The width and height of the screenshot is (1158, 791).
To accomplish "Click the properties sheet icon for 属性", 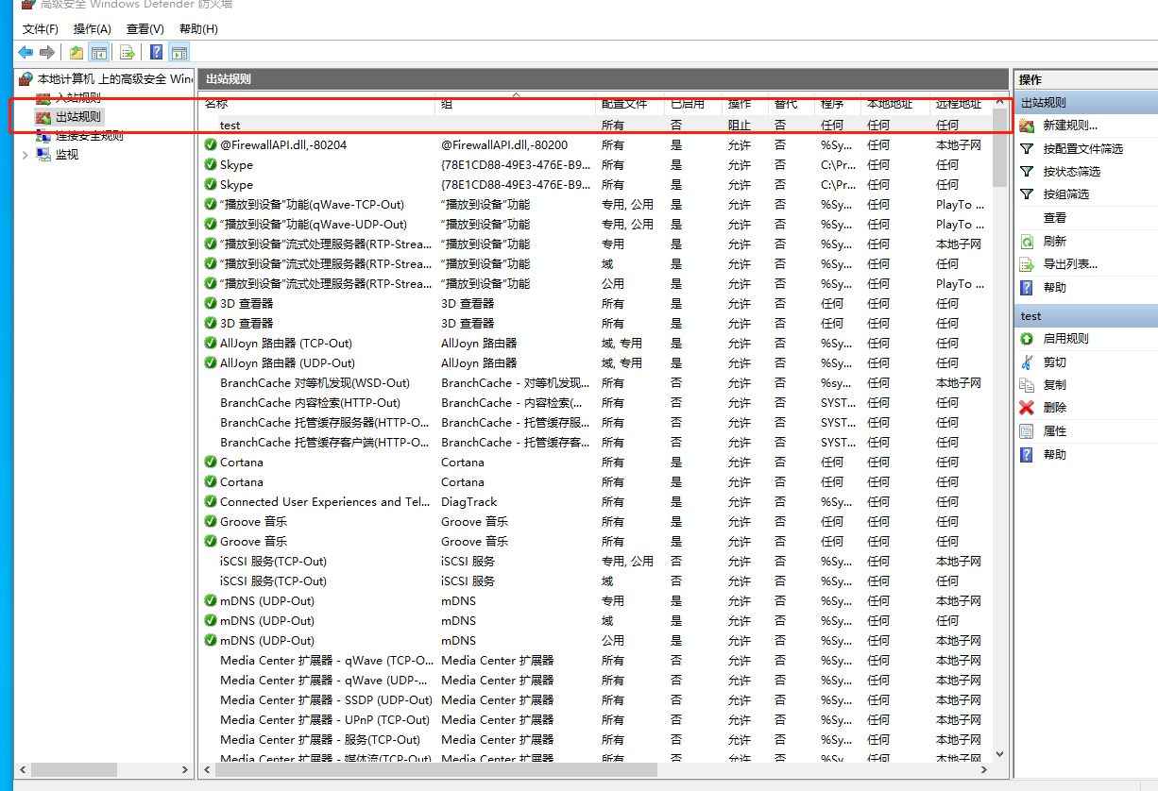I will [1027, 431].
